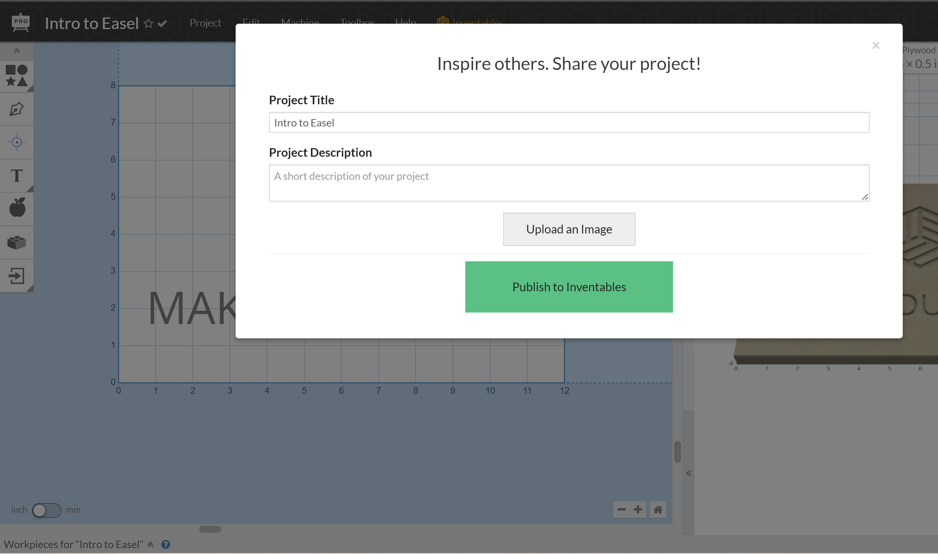Open the Apps brick icon
The width and height of the screenshot is (938, 554).
[x=17, y=242]
